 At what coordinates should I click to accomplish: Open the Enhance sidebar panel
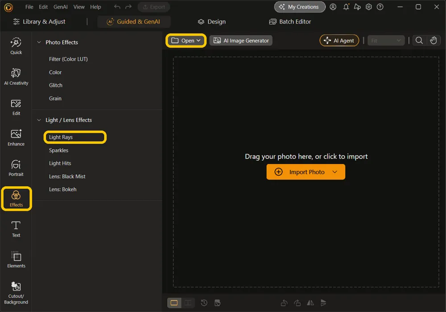pyautogui.click(x=16, y=138)
